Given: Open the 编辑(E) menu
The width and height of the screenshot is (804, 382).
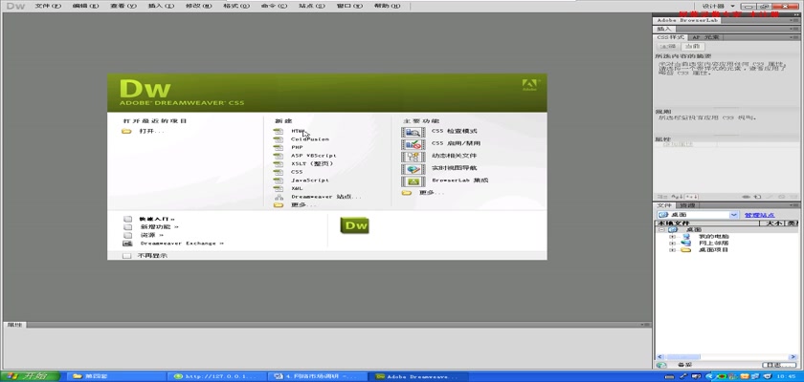Looking at the screenshot, I should pyautogui.click(x=85, y=6).
